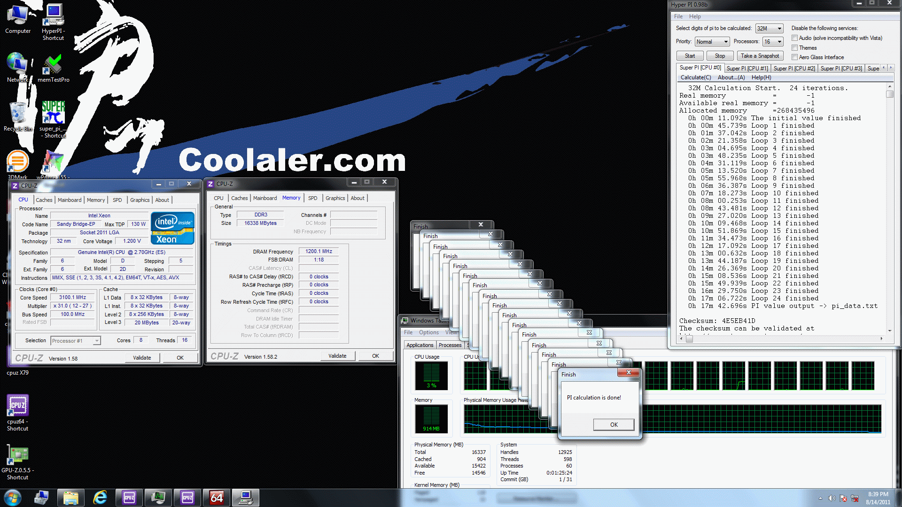Image resolution: width=902 pixels, height=507 pixels.
Task: Open the Hyper PI Help menu
Action: click(x=695, y=16)
